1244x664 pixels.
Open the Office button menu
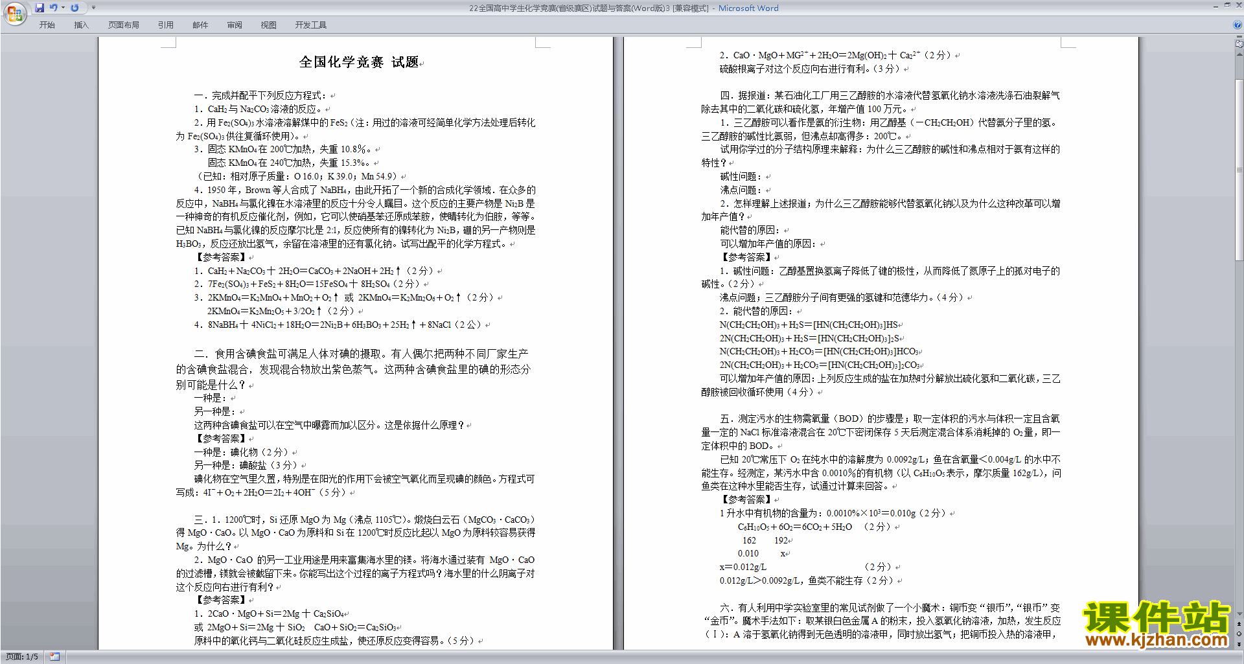click(14, 14)
